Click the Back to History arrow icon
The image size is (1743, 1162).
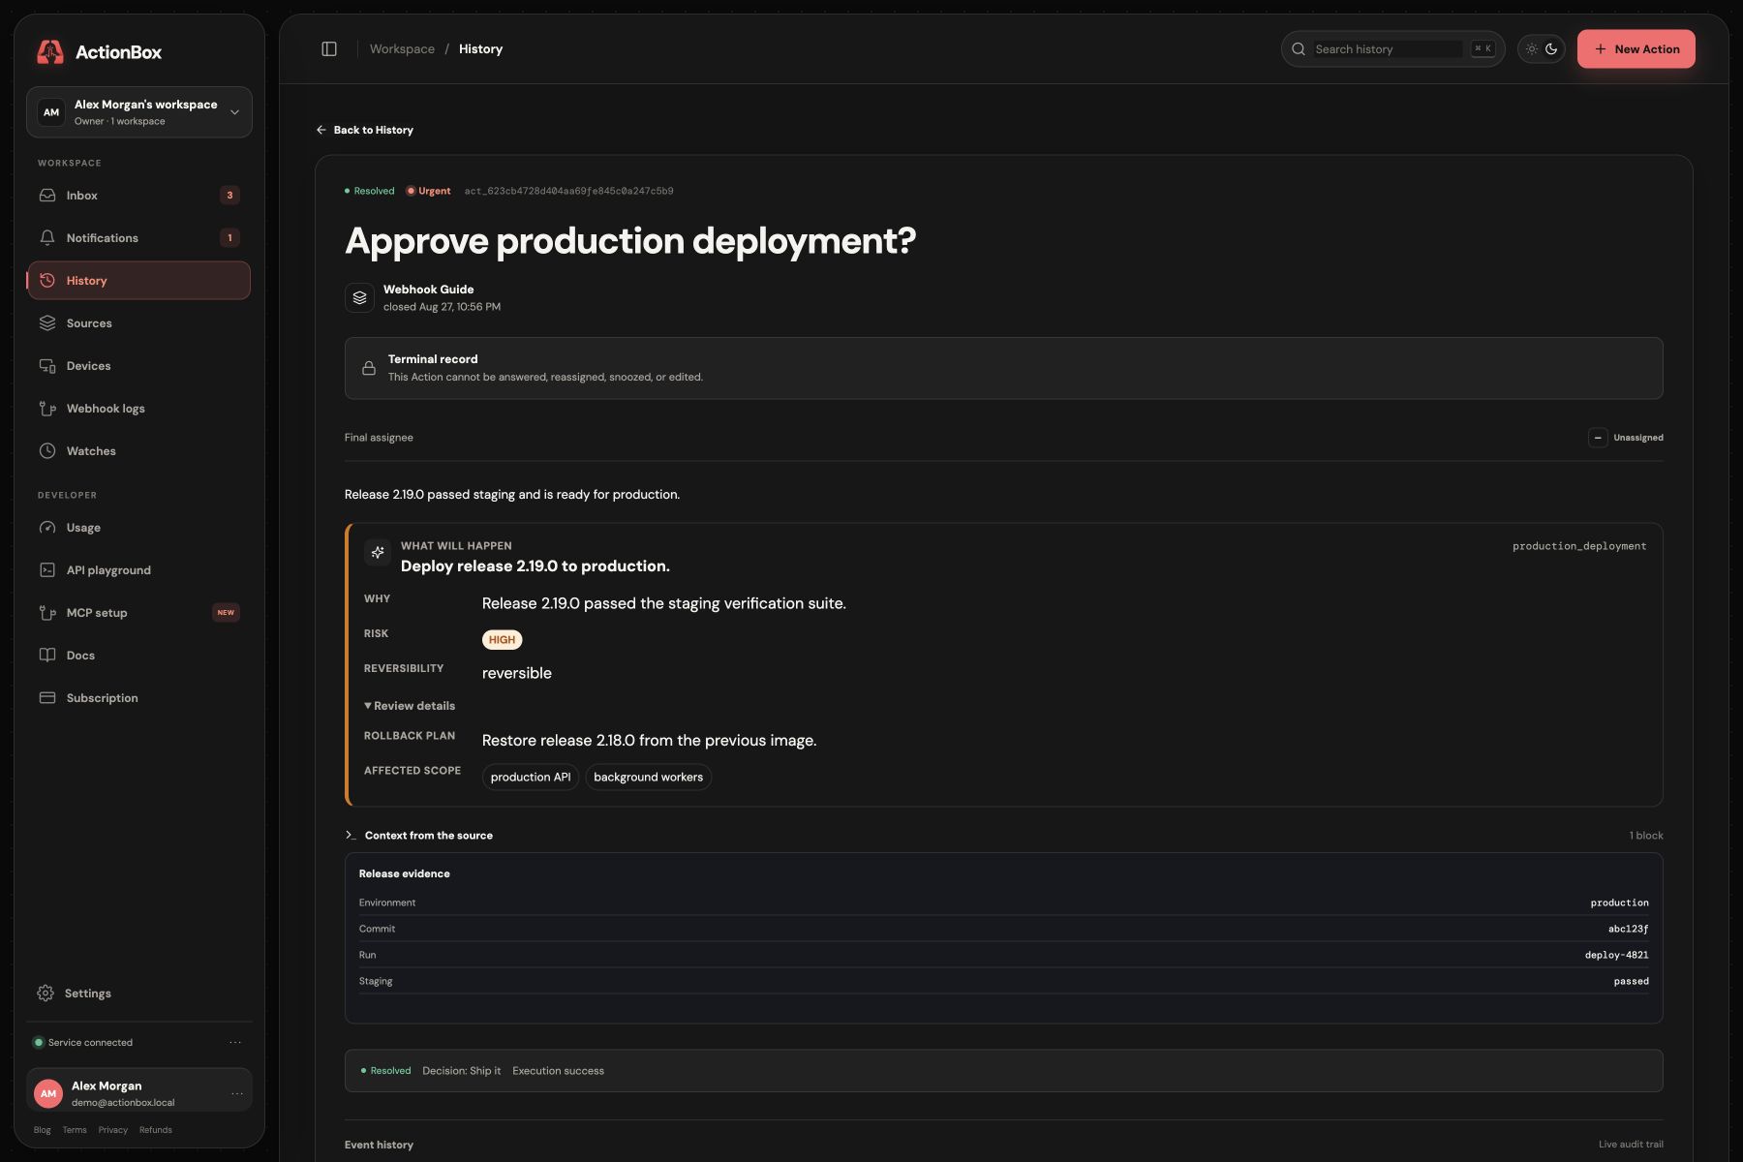point(321,130)
